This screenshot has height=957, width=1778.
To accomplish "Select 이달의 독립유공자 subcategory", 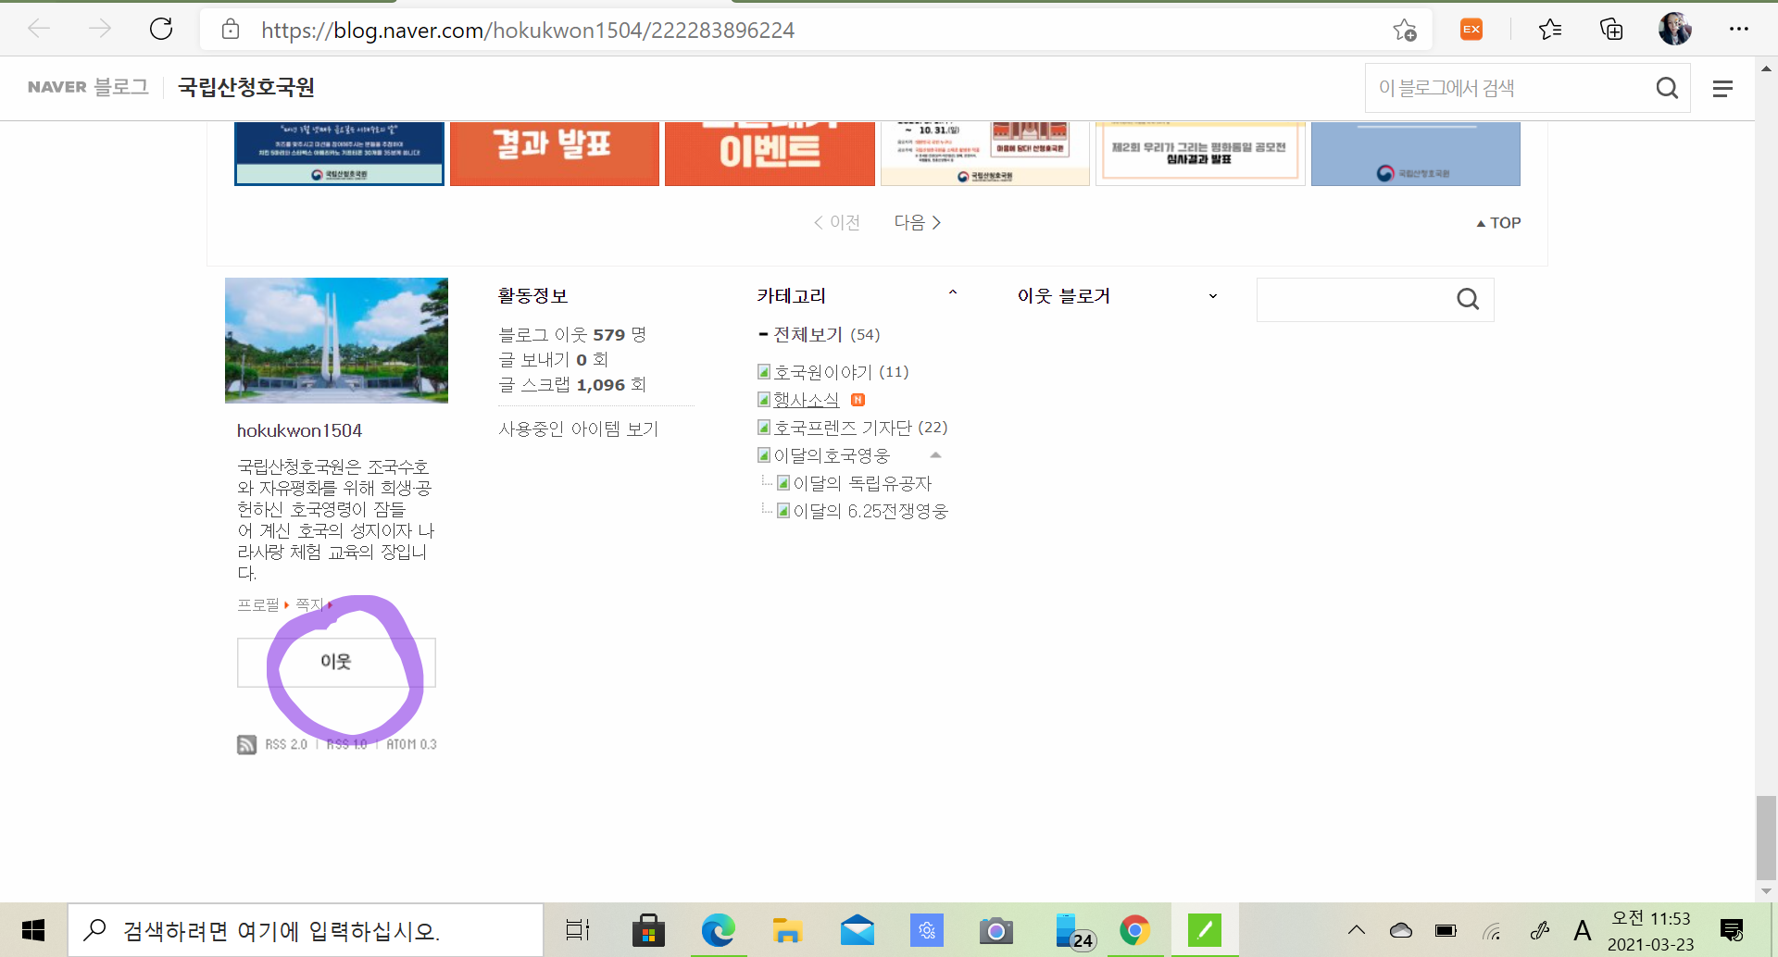I will [861, 483].
